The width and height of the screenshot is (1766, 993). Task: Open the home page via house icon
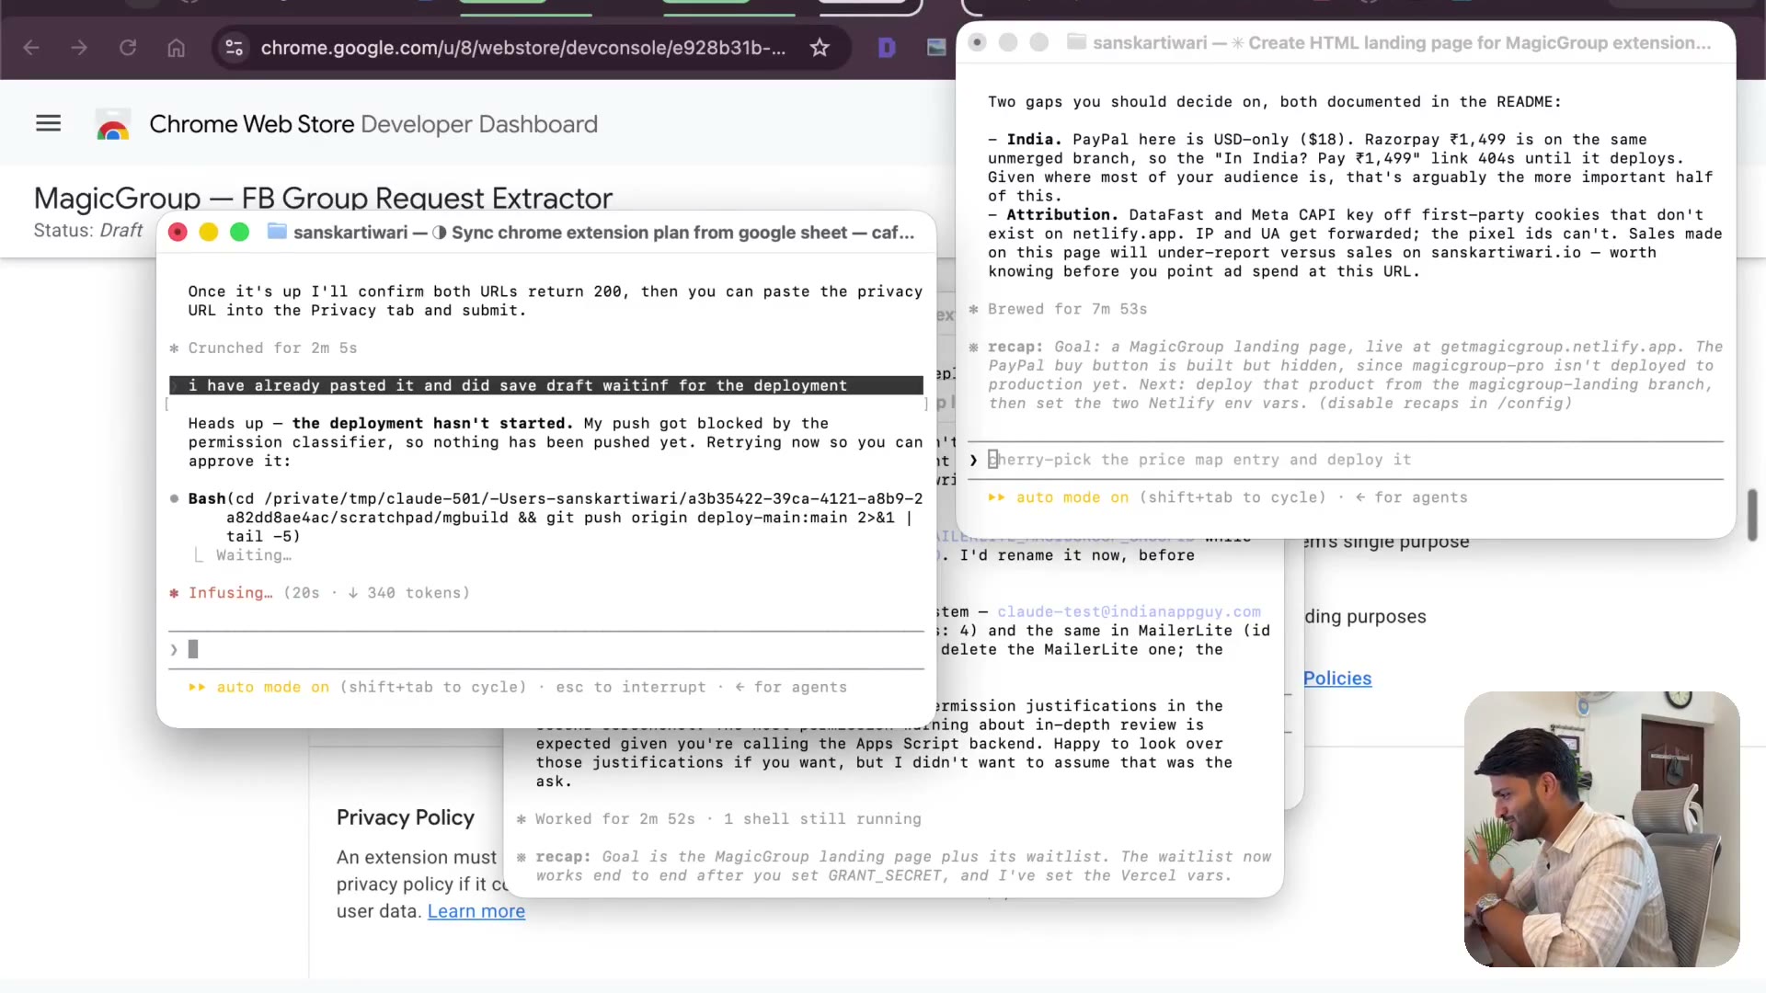pos(176,48)
